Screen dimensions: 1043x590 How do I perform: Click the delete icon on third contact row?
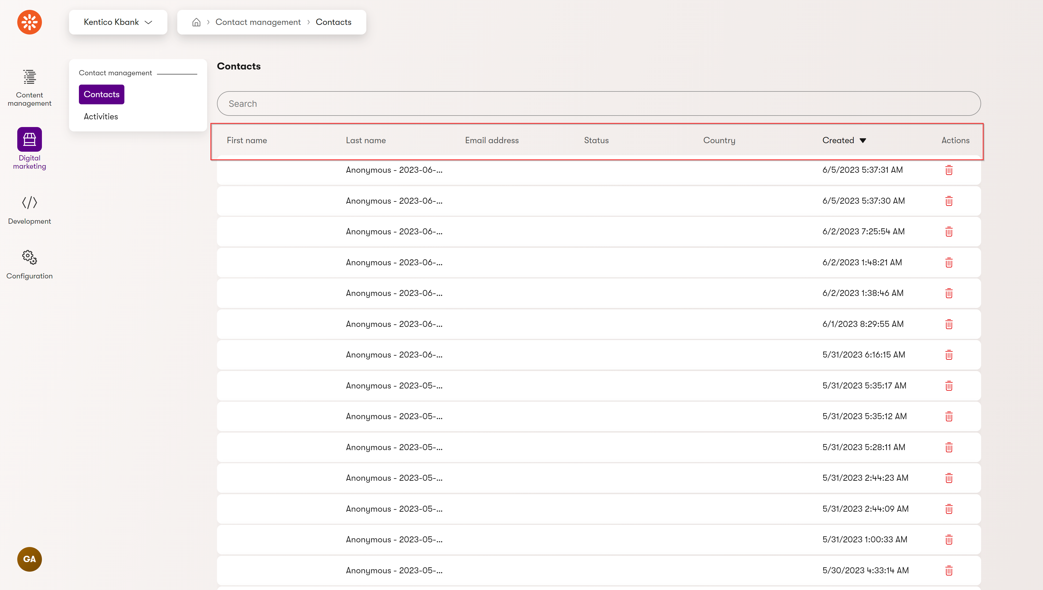pyautogui.click(x=948, y=231)
